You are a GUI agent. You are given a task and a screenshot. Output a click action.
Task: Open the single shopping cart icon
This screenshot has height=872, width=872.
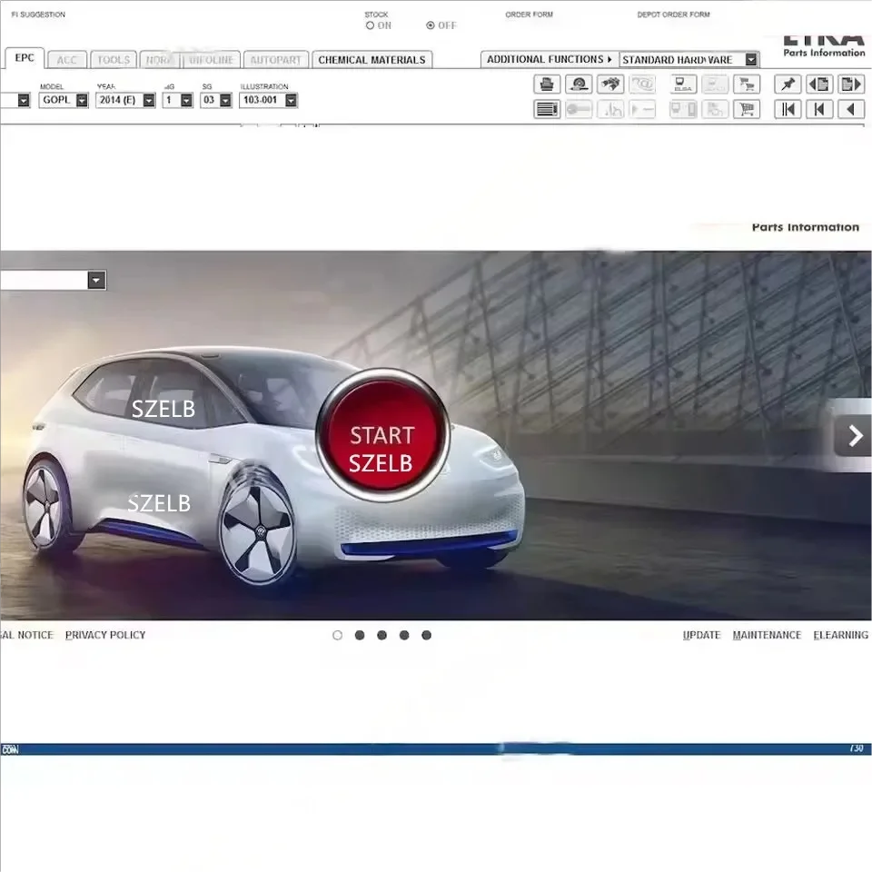pyautogui.click(x=747, y=110)
